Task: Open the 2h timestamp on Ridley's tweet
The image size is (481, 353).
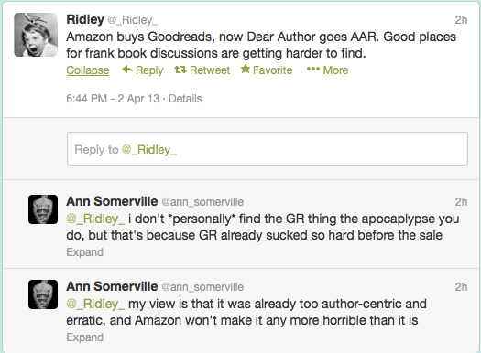Action: [461, 20]
